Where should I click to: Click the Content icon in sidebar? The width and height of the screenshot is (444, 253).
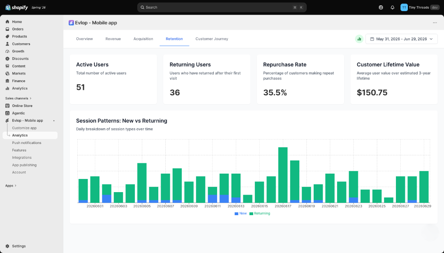(7, 66)
